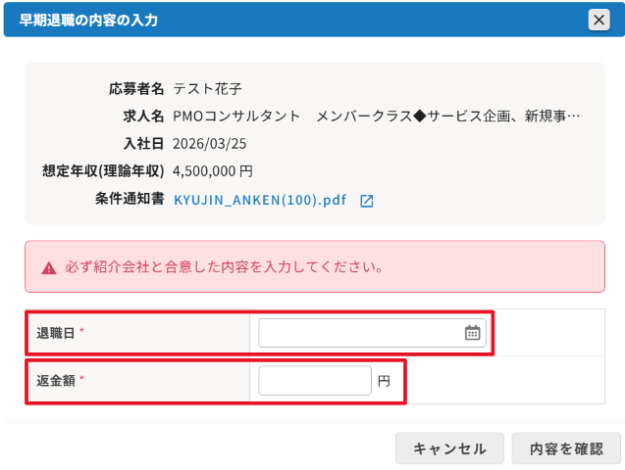Viewport: 625px width, 470px height.
Task: Click the キャンセル button
Action: pos(449,448)
